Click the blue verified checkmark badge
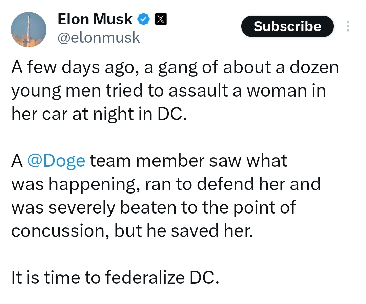Screen dimensions: 366x304 [143, 19]
